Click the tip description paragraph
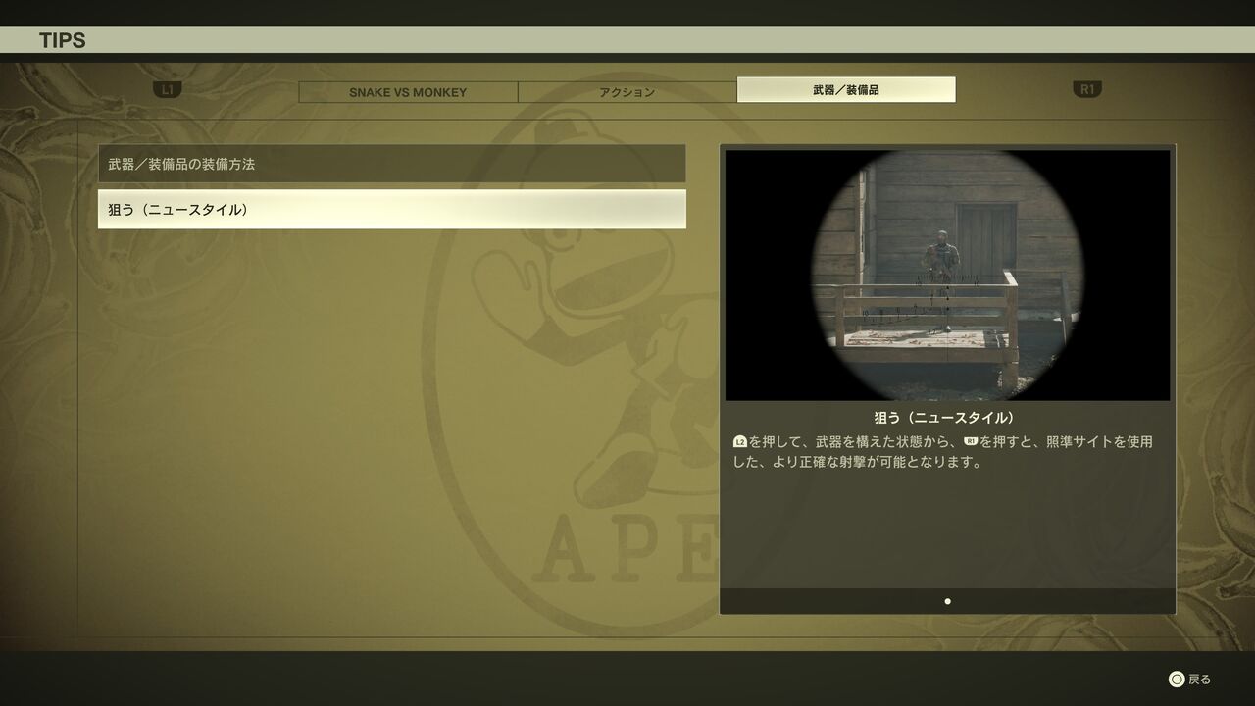The height and width of the screenshot is (706, 1255). point(943,452)
